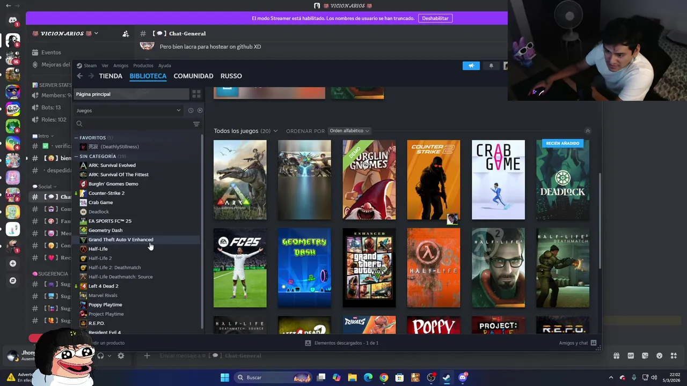The width and height of the screenshot is (687, 386).
Task: Add a server with Discord plus icon
Action: (13, 263)
